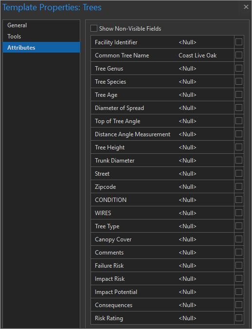Toggle the Tree Age row checkbox
The image size is (252, 329).
click(x=239, y=94)
